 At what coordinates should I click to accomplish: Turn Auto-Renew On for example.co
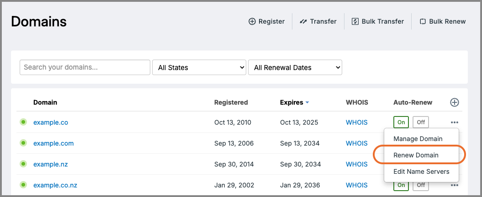pos(401,122)
